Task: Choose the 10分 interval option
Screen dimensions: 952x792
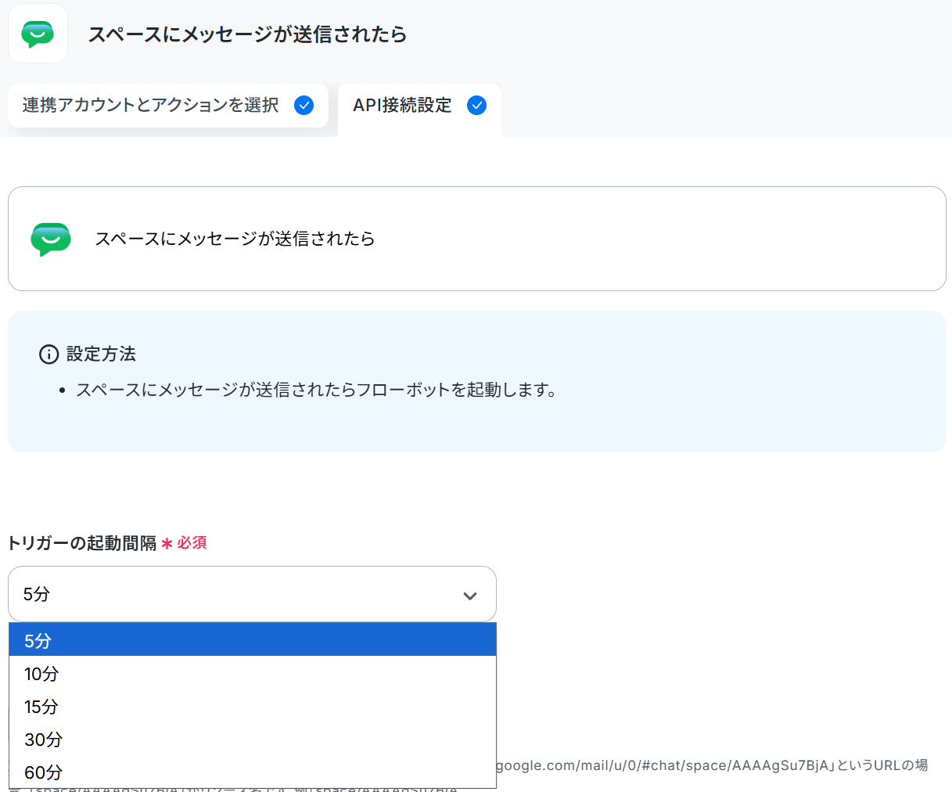Action: tap(253, 673)
